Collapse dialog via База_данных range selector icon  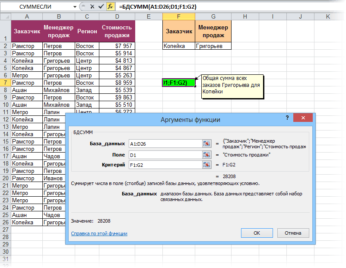pyautogui.click(x=206, y=144)
